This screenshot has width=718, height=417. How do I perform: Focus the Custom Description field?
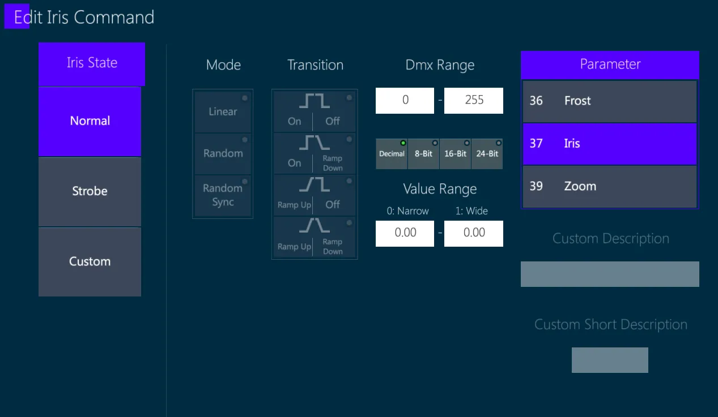click(x=610, y=274)
